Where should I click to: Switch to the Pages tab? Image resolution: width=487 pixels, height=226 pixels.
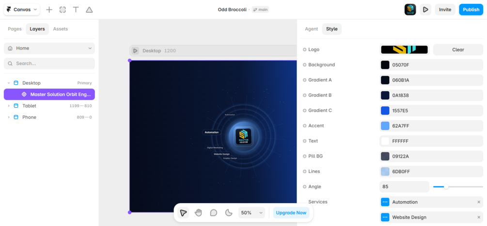click(15, 29)
